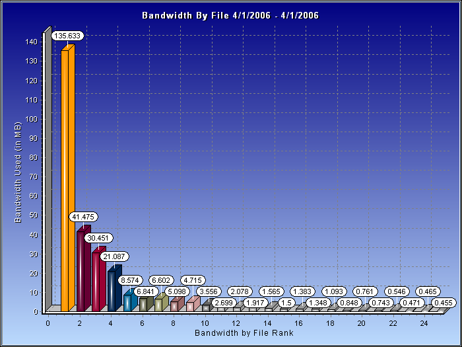
Task: Select the 30.451 data label
Action: click(x=99, y=238)
